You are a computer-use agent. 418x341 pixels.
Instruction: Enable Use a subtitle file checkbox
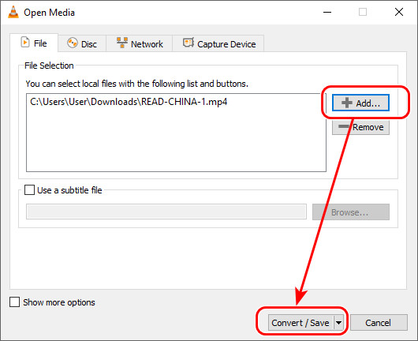pos(30,190)
